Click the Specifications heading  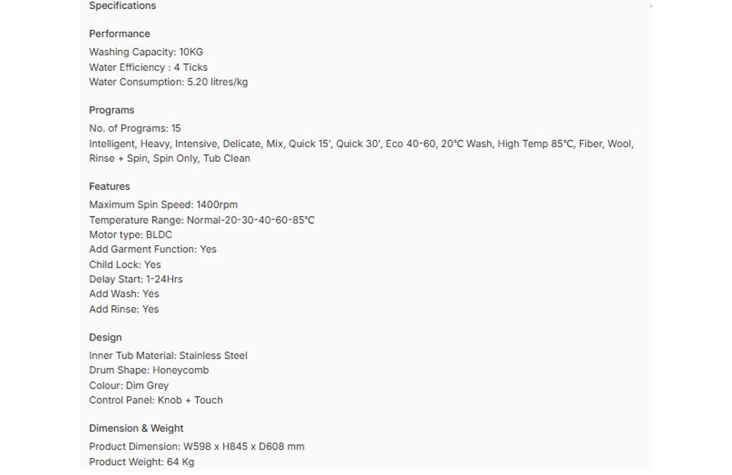[122, 6]
